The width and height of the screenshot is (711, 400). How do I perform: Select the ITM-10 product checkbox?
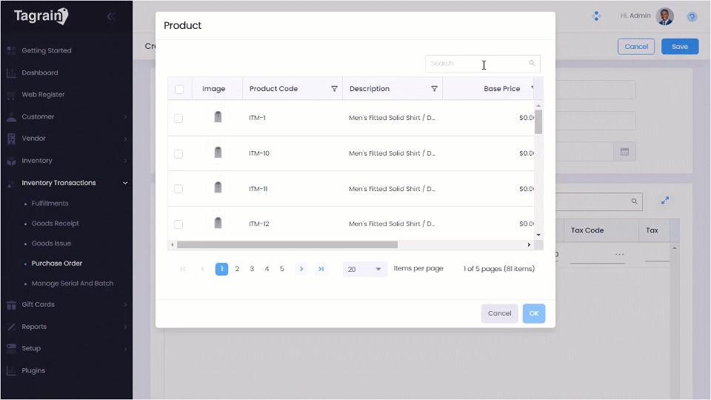[178, 153]
